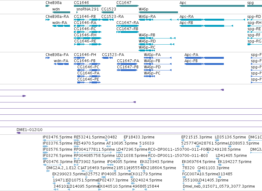
Task: Click the spg gene label
Action: [x=251, y=3]
